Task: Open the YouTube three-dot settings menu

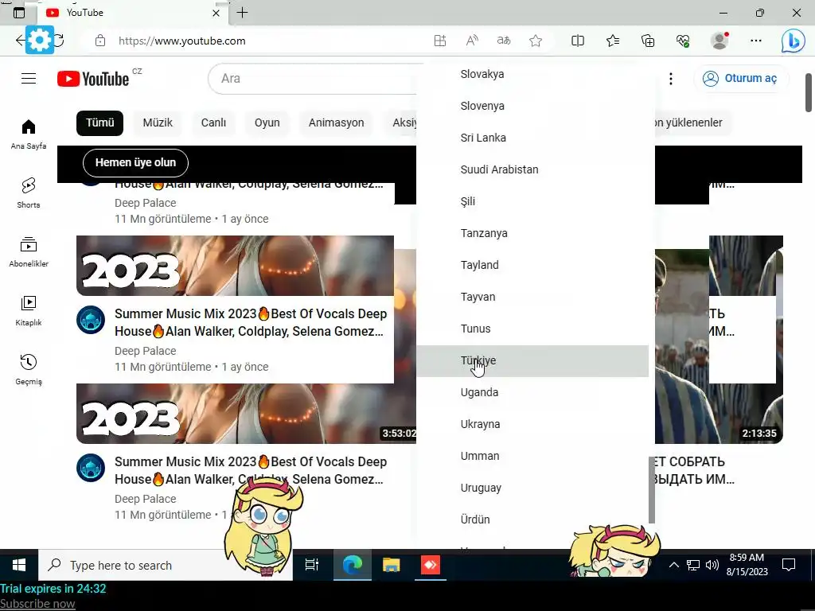Action: click(671, 79)
